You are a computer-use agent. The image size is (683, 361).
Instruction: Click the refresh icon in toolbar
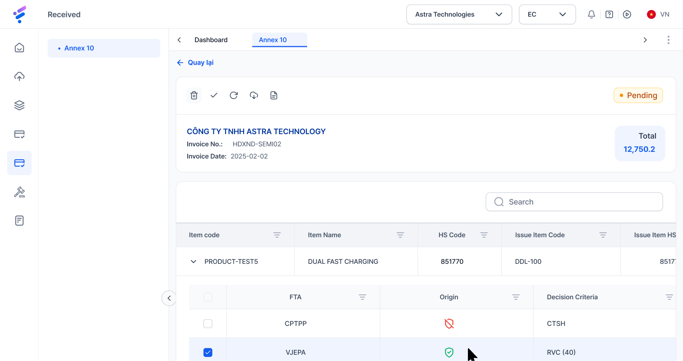pyautogui.click(x=234, y=95)
